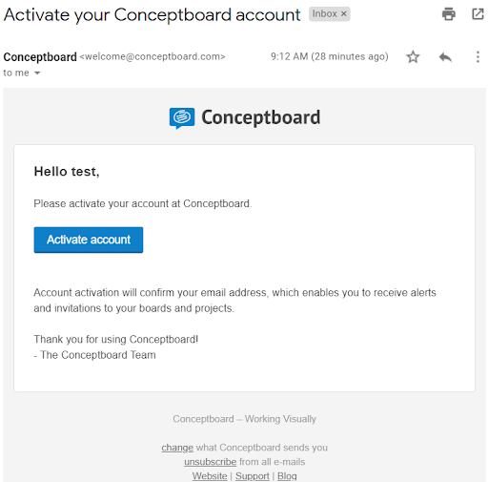488x482 pixels.
Task: Click the sender name Conceptboard
Action: tap(40, 57)
